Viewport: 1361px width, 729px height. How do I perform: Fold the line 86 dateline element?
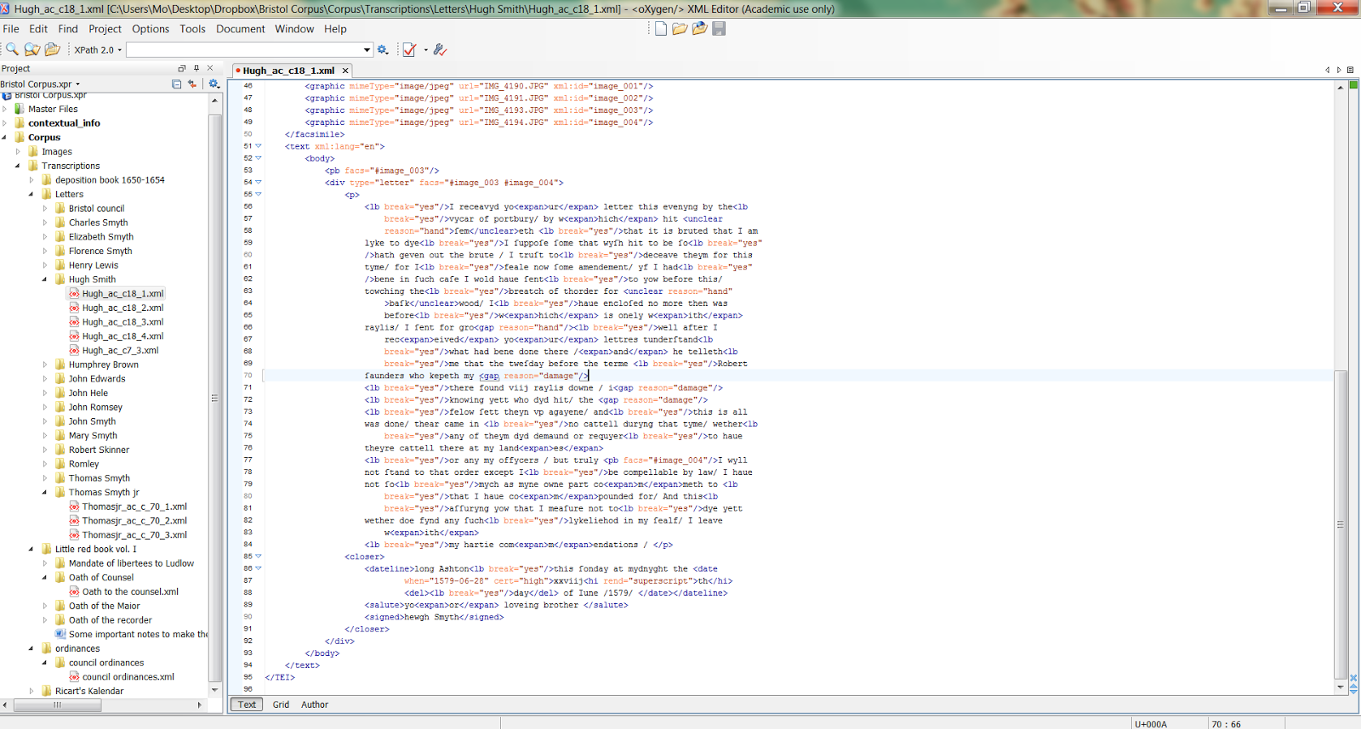[x=259, y=568]
